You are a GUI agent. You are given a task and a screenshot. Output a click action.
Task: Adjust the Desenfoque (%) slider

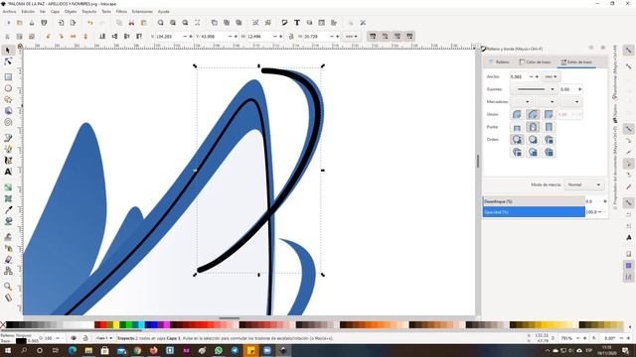[x=534, y=201]
